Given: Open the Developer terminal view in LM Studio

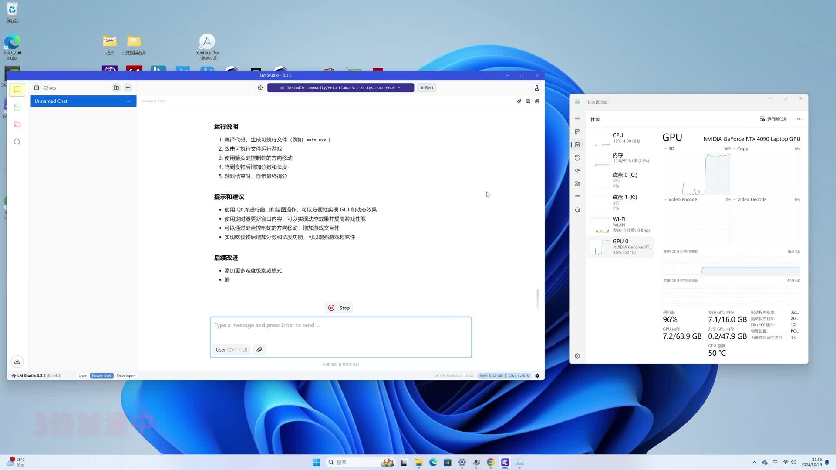Looking at the screenshot, I should pyautogui.click(x=17, y=107).
